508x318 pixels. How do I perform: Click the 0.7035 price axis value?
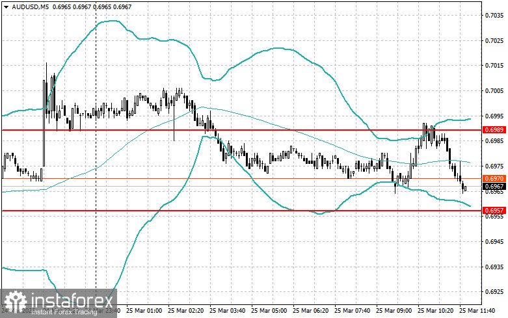[494, 15]
